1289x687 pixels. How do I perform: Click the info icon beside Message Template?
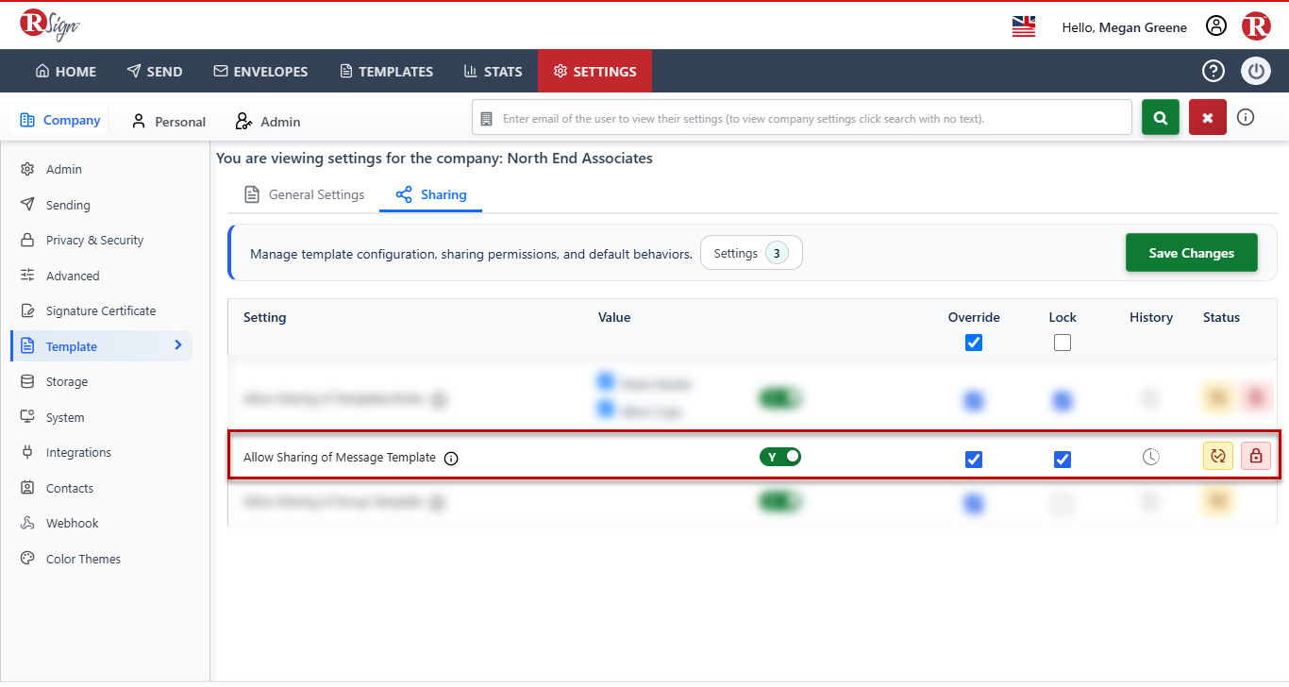[x=451, y=459]
